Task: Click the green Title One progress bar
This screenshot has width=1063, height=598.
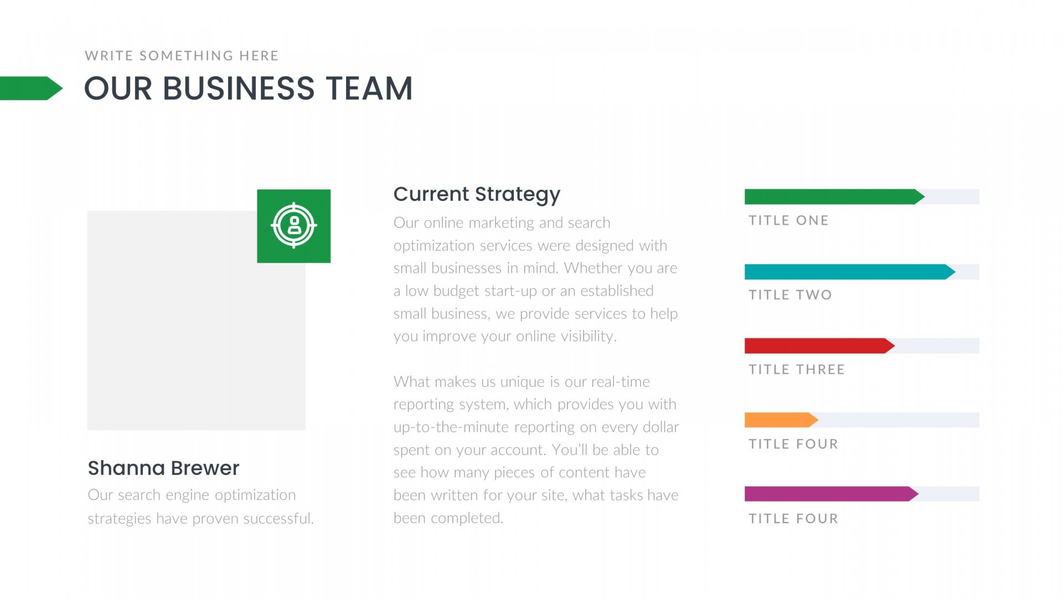Action: 834,197
